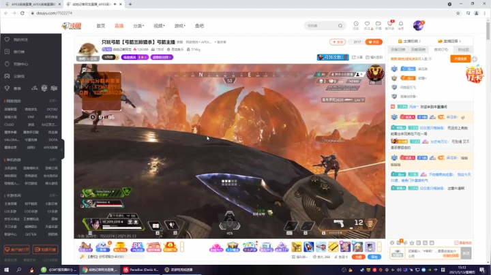Screen dimensions: 491x275
Task: Click the orange recharge button
Action: (358, 257)
